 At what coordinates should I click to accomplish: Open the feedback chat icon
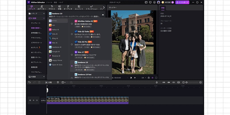(x=150, y=2)
